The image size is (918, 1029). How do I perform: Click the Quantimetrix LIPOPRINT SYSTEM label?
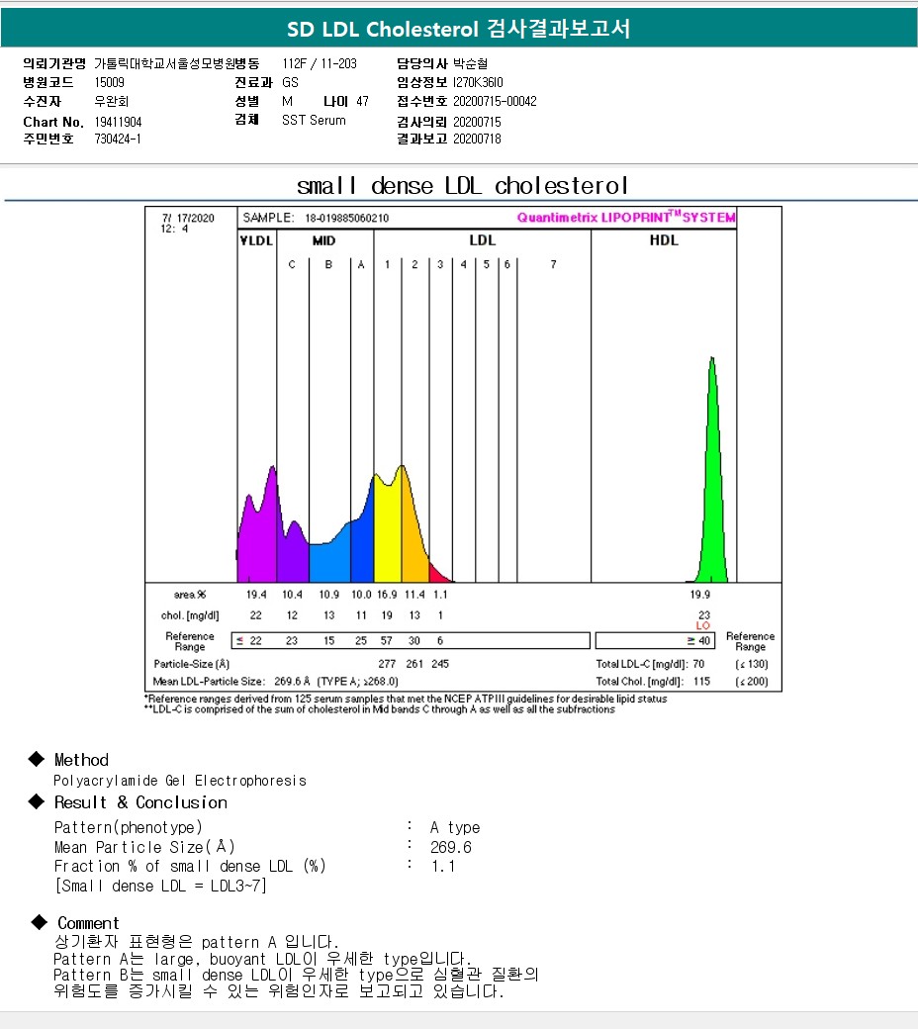(x=626, y=218)
